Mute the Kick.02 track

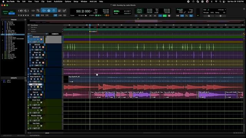coord(43,47)
